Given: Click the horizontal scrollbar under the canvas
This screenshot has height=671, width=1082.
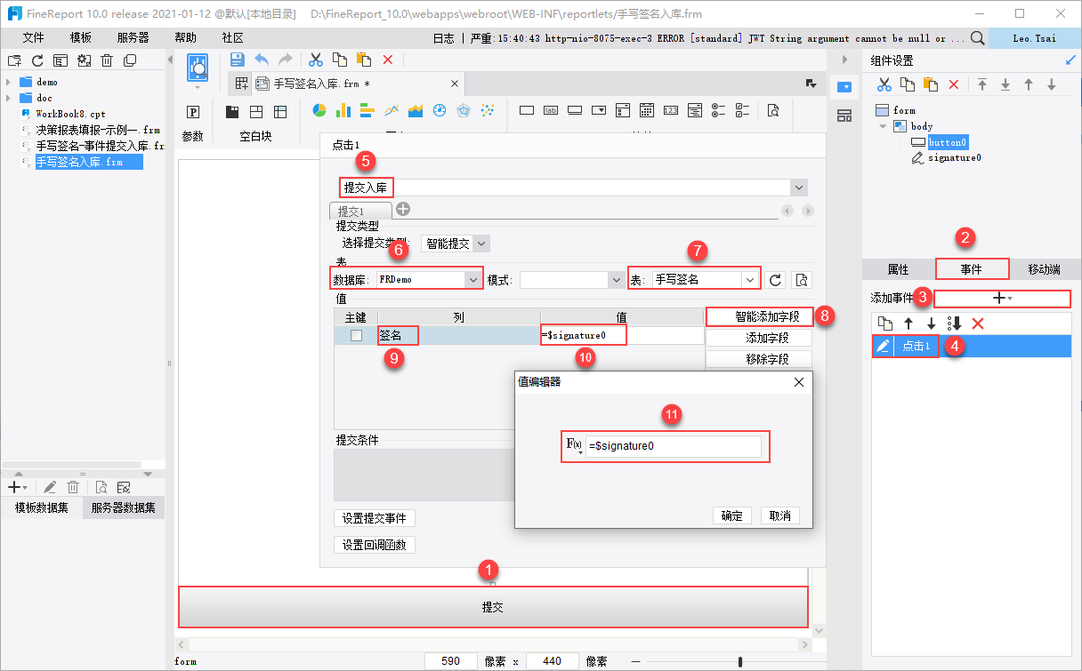Looking at the screenshot, I should pos(493,643).
